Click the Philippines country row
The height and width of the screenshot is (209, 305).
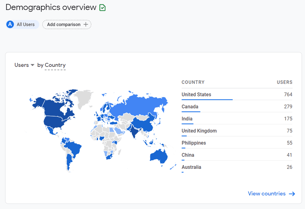(x=194, y=143)
